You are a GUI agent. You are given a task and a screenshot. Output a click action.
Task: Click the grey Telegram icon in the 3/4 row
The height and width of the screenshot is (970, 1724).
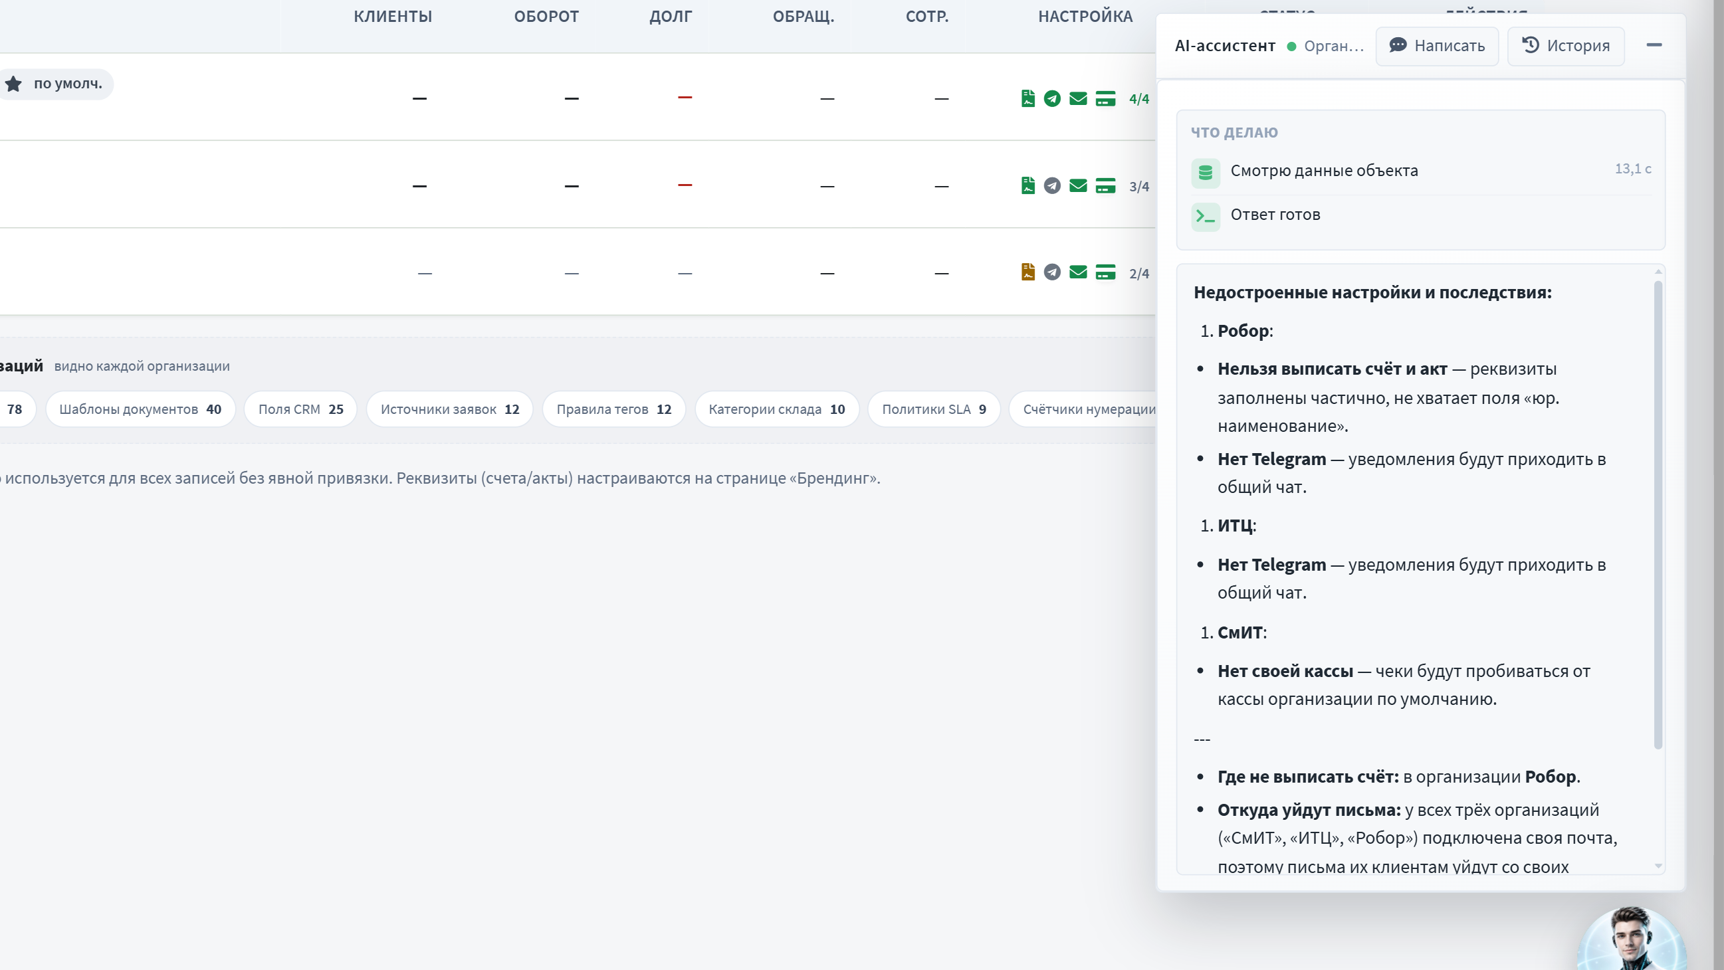click(1052, 185)
